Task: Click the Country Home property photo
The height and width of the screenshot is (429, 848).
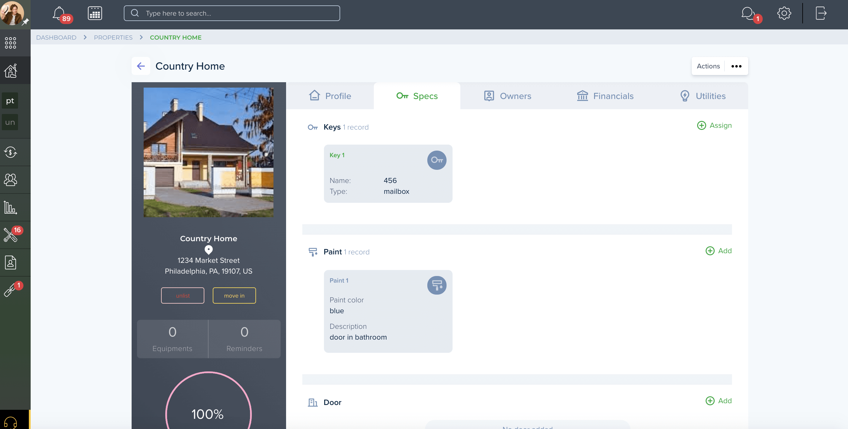Action: point(208,152)
